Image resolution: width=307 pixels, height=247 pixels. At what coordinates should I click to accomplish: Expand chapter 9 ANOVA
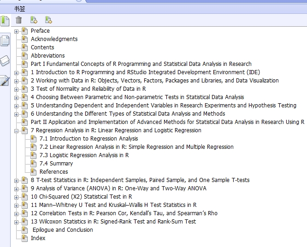pos(17,189)
